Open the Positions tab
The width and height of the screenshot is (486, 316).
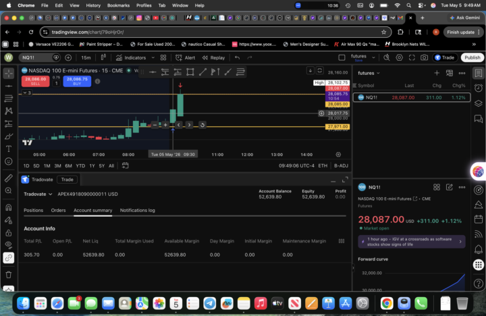pyautogui.click(x=34, y=210)
